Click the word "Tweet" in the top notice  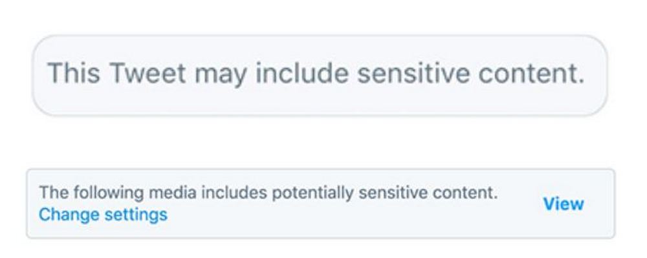click(x=148, y=73)
